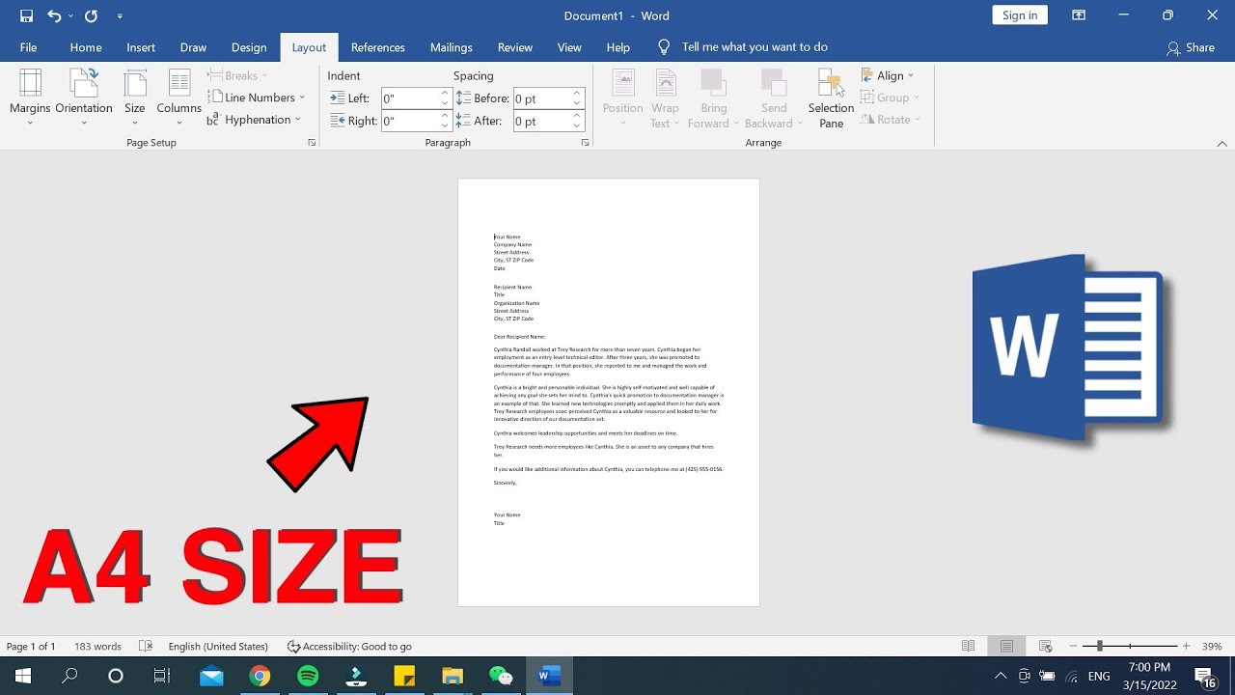Switch to the Insert tab
The image size is (1235, 695).
pyautogui.click(x=141, y=47)
